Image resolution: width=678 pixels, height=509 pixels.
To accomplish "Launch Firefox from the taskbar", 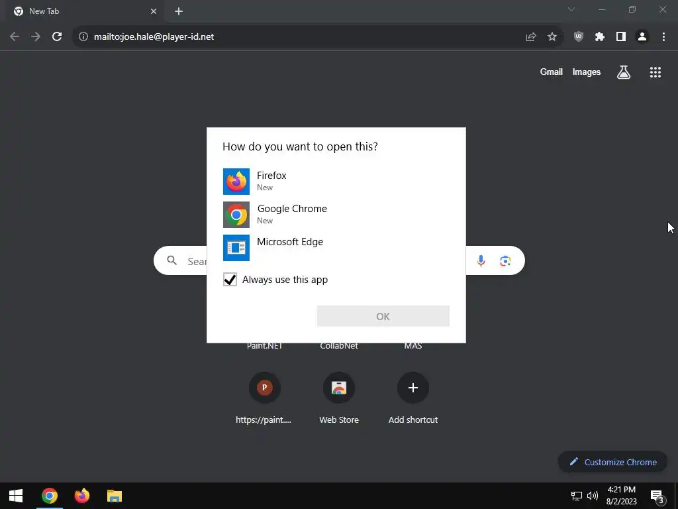I will click(81, 496).
